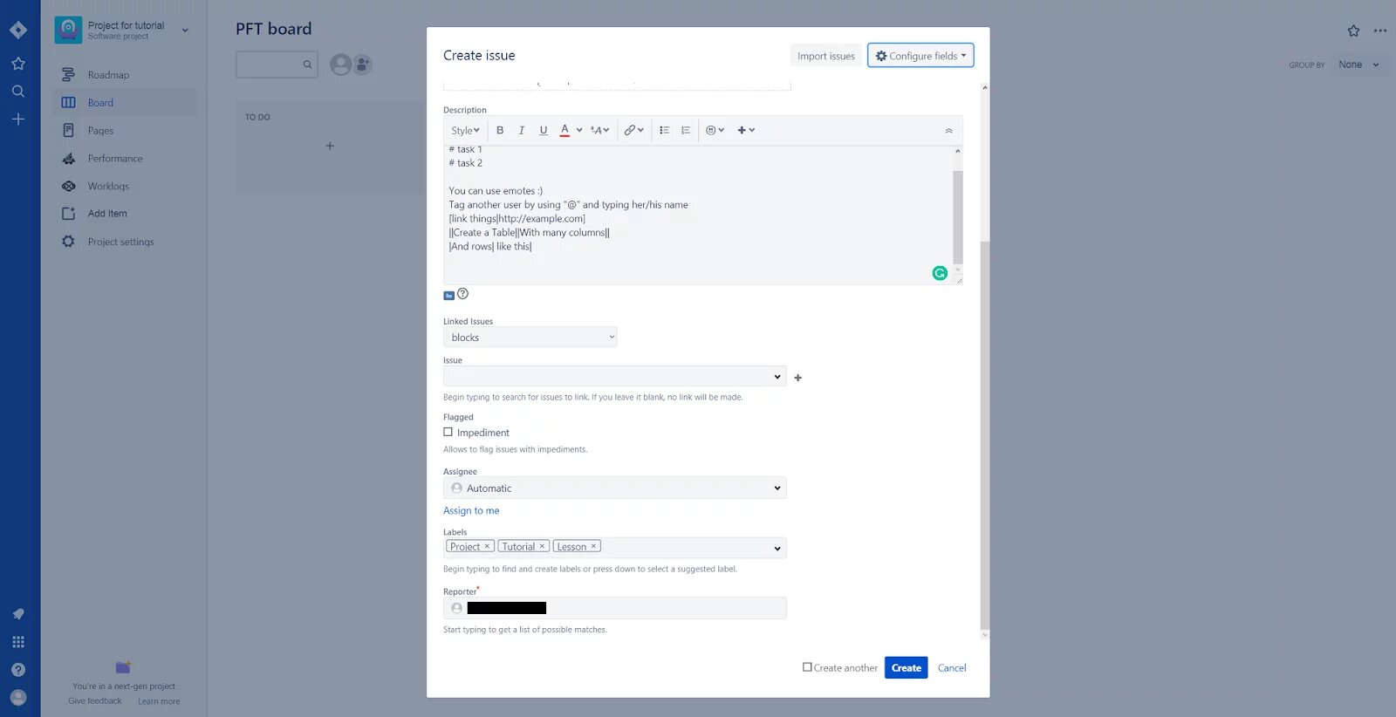Open the Assignee Automatic dropdown

(x=614, y=488)
